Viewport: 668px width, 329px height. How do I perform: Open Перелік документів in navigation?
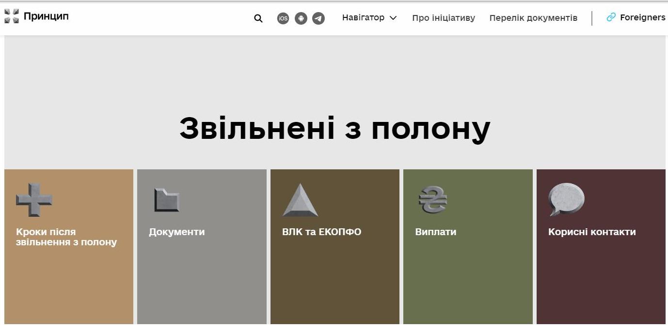[x=533, y=18]
